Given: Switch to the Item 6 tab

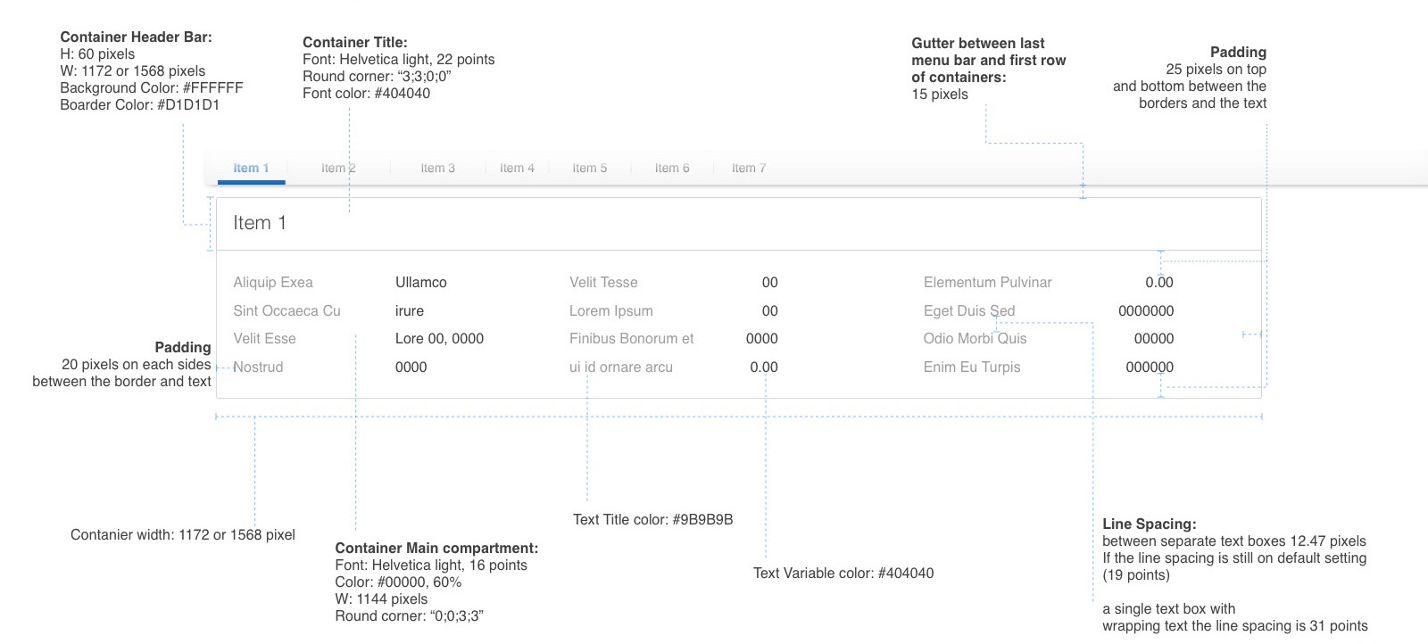Looking at the screenshot, I should coord(671,168).
